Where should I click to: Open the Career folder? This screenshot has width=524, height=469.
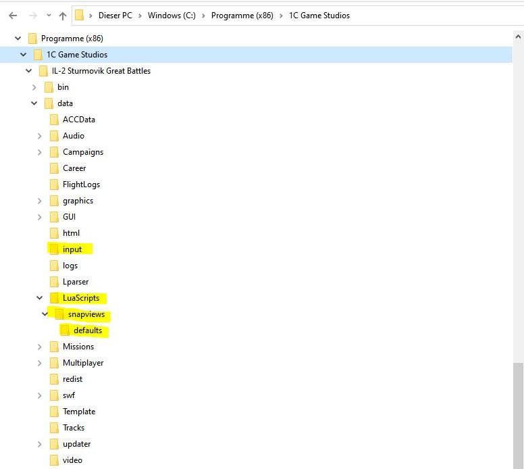tap(74, 168)
